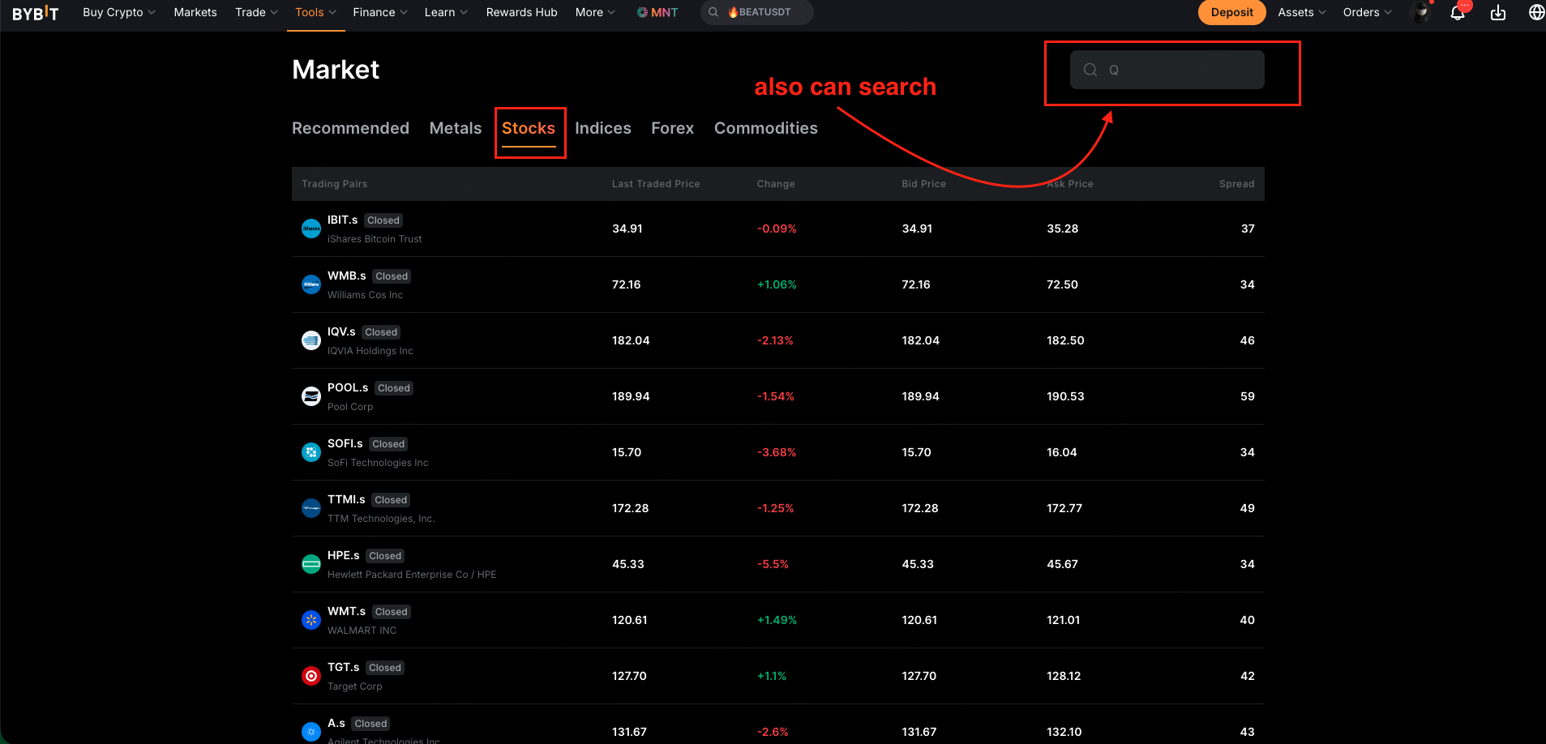
Task: Click the MNT token icon
Action: (x=642, y=12)
